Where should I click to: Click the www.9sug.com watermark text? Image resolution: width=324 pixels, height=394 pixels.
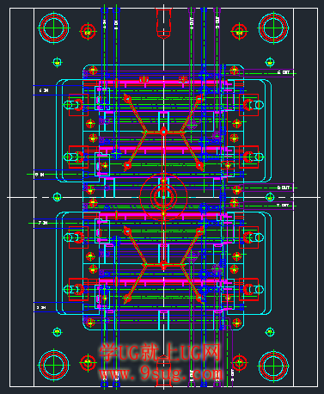tap(161, 373)
